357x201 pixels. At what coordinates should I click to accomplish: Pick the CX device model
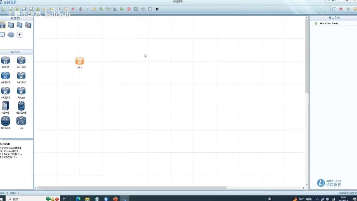(x=21, y=123)
